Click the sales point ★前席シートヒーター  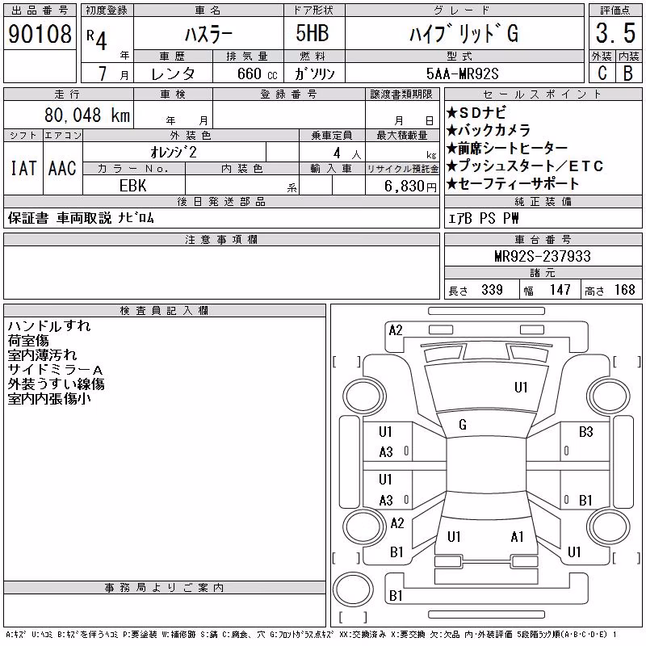click(507, 148)
